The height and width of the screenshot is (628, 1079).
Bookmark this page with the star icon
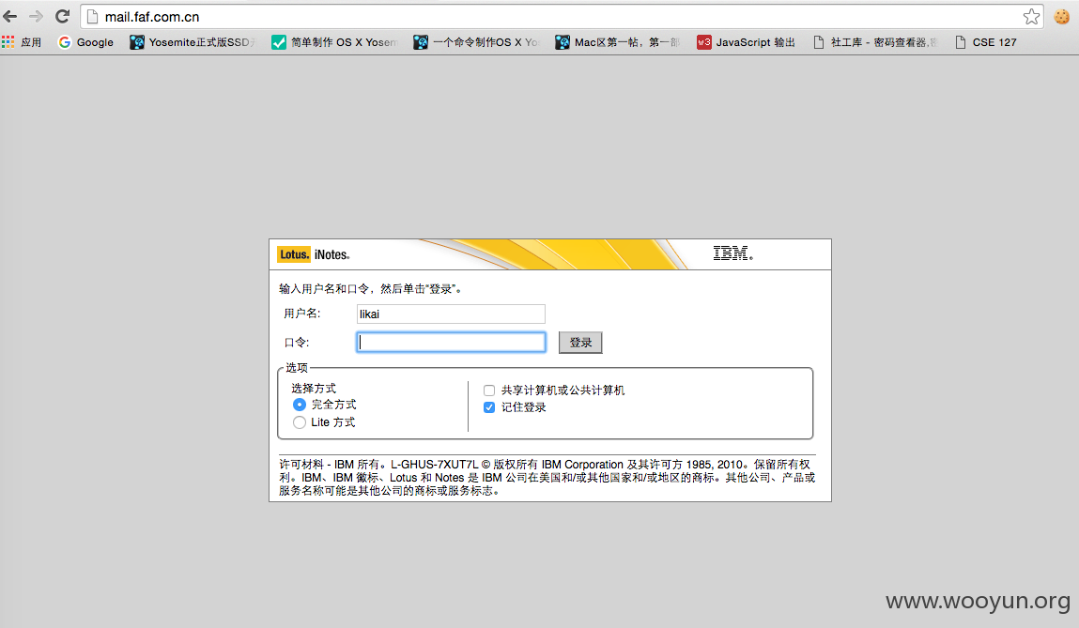coord(1031,17)
